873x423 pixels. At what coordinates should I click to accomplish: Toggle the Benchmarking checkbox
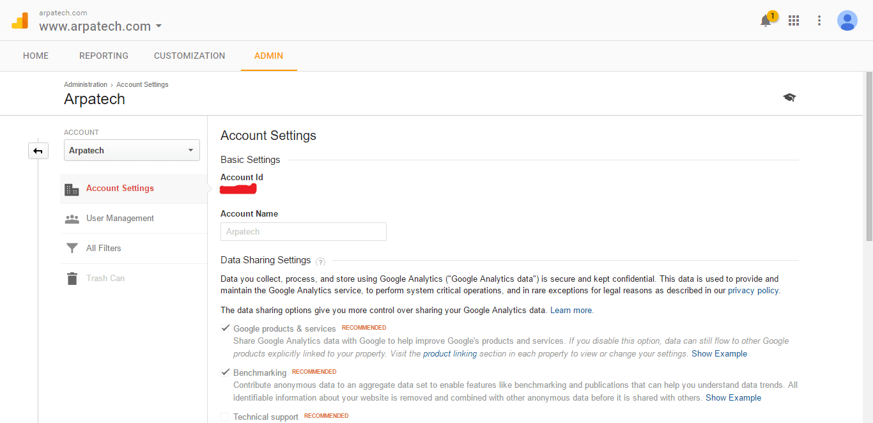[225, 373]
